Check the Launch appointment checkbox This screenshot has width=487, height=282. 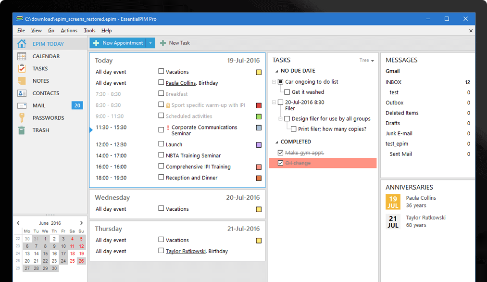point(161,144)
